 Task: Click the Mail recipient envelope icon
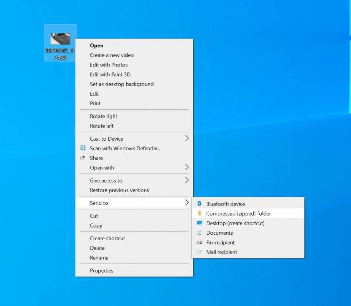[x=200, y=252]
